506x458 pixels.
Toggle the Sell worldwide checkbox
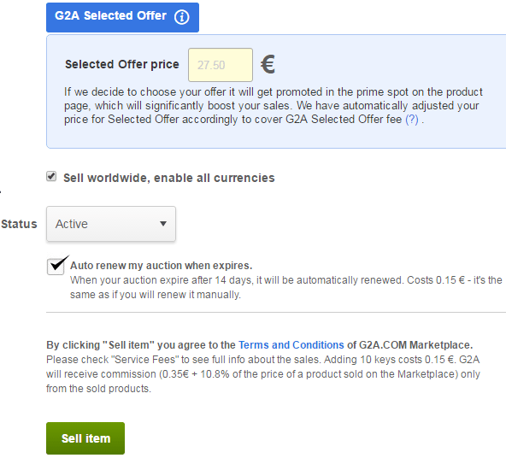51,176
